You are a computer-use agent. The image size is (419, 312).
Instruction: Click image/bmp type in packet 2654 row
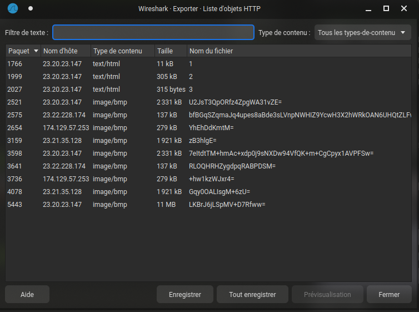click(x=110, y=128)
